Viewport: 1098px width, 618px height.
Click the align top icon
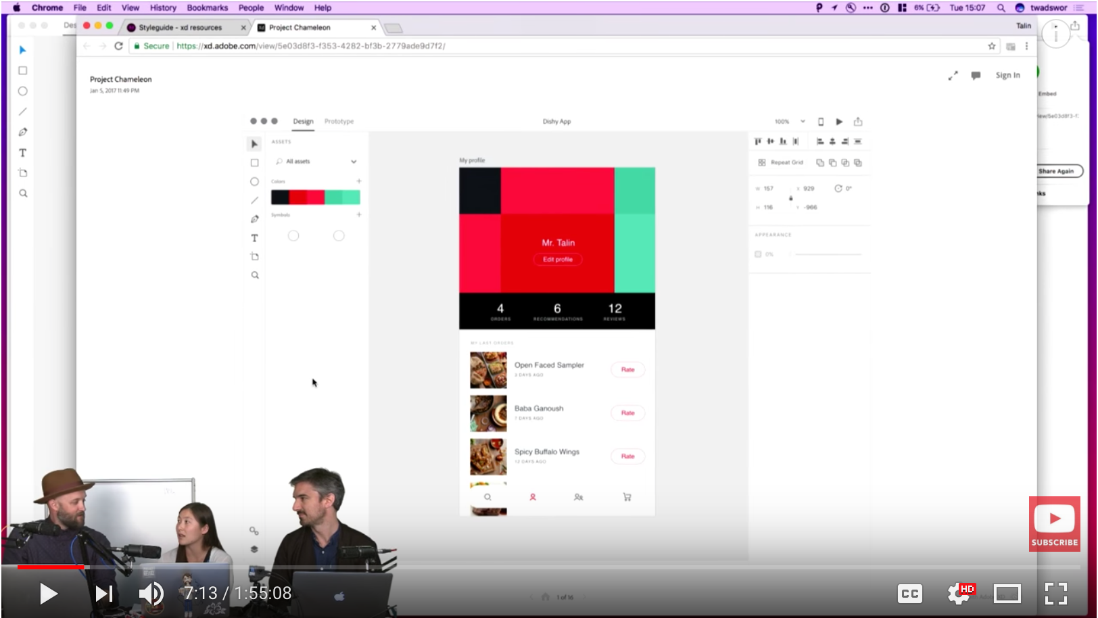(758, 141)
